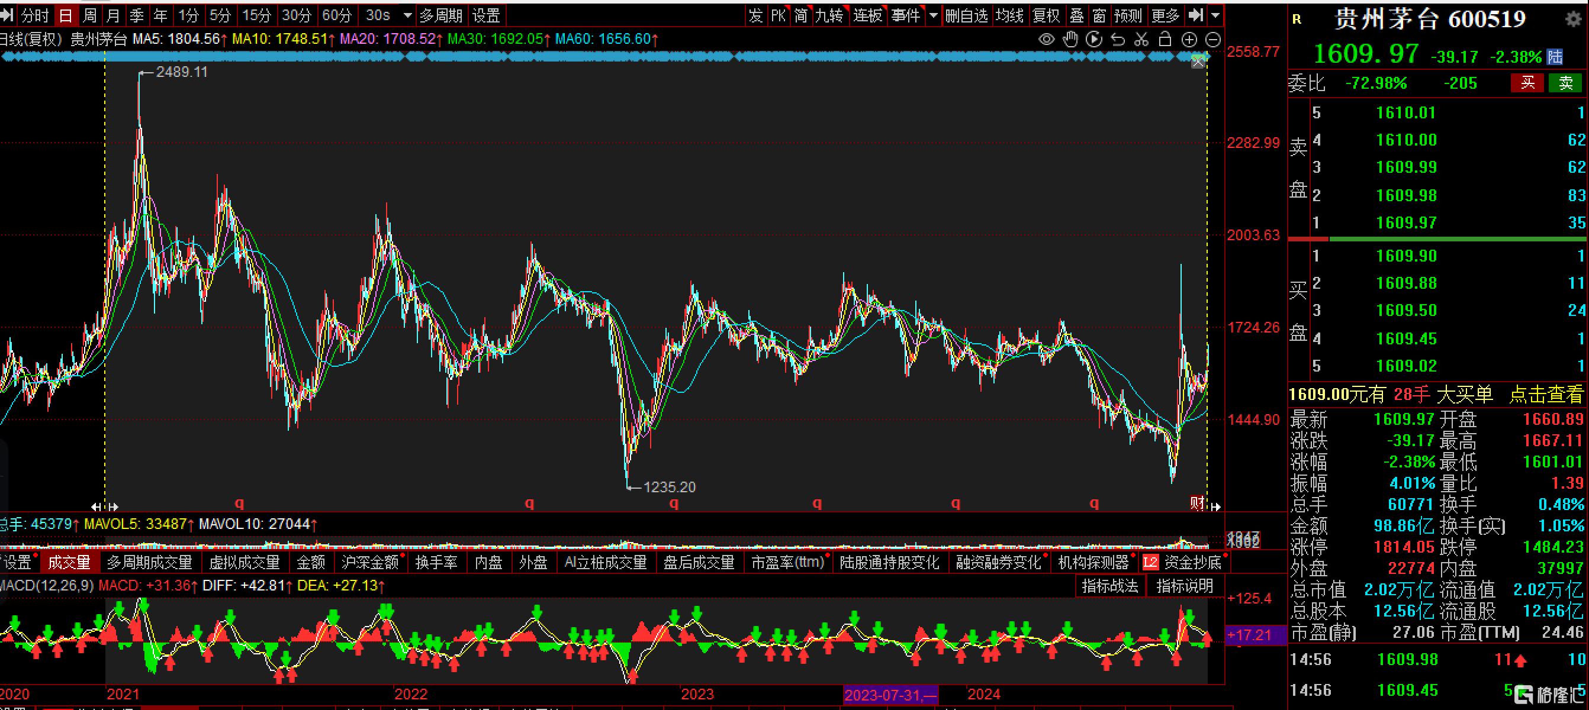Enable the 九转 indicator

click(x=829, y=15)
